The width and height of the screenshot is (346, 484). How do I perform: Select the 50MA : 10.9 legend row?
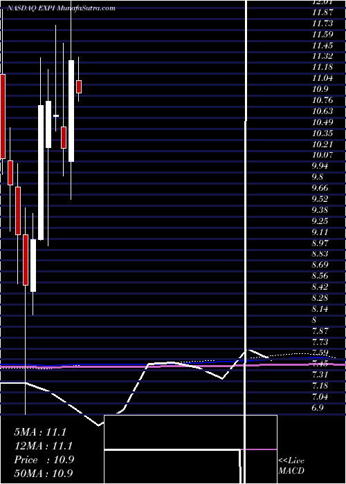pos(44,473)
